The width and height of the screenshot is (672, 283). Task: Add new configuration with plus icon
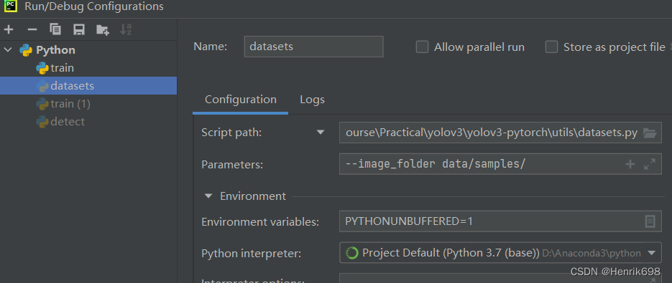point(9,29)
